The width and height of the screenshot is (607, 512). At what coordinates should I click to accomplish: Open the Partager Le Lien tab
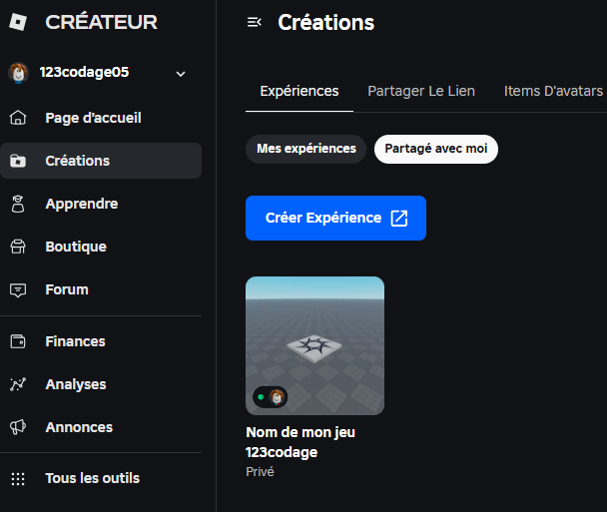pyautogui.click(x=421, y=91)
